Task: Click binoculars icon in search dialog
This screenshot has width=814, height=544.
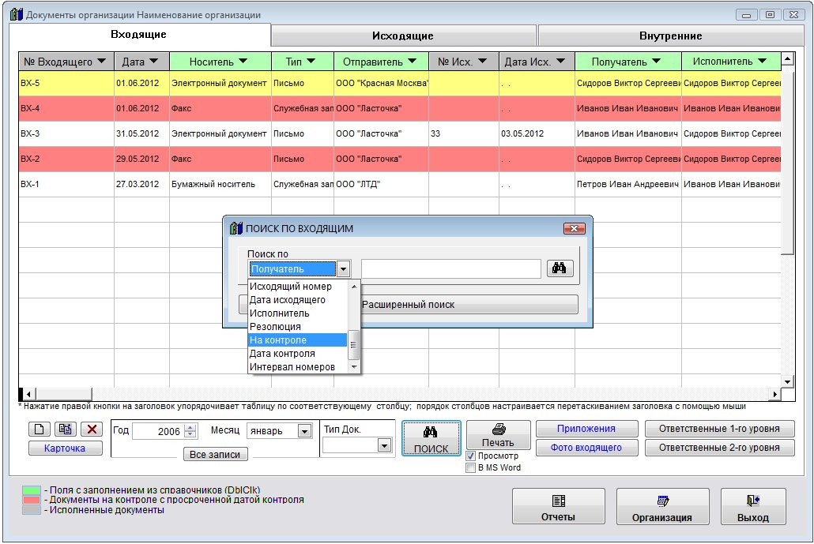Action: [559, 268]
